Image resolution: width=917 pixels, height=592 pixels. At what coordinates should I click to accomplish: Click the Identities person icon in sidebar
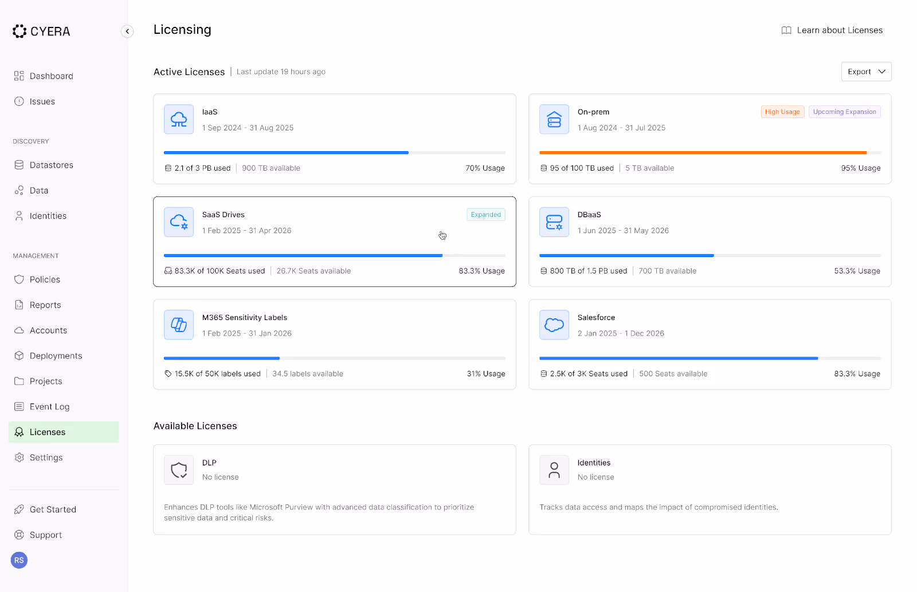point(19,216)
